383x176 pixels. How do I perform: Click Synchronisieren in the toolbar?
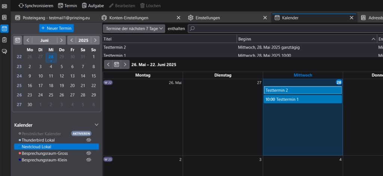coord(36,6)
